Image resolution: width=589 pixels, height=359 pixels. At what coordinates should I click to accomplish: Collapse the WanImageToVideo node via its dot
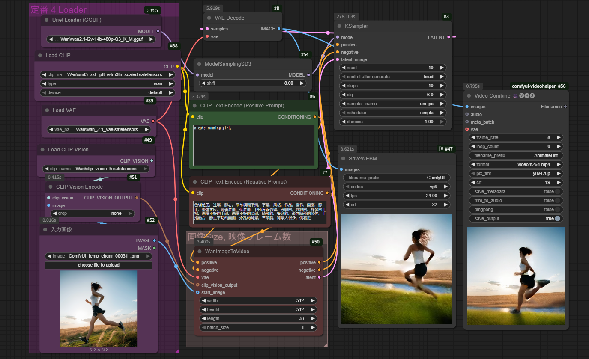click(200, 252)
